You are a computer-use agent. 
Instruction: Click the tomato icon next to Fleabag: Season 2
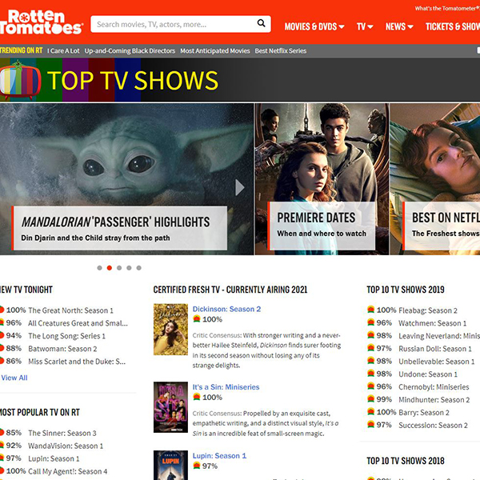pyautogui.click(x=370, y=310)
